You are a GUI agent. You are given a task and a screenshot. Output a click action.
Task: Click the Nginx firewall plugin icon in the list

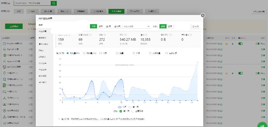pos(4,49)
